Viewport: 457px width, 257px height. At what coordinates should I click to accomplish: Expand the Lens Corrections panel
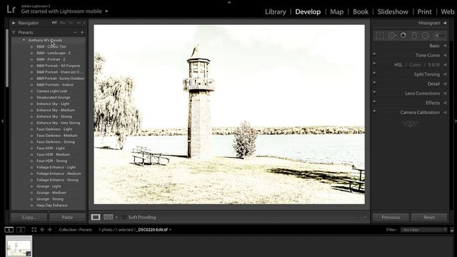click(445, 94)
